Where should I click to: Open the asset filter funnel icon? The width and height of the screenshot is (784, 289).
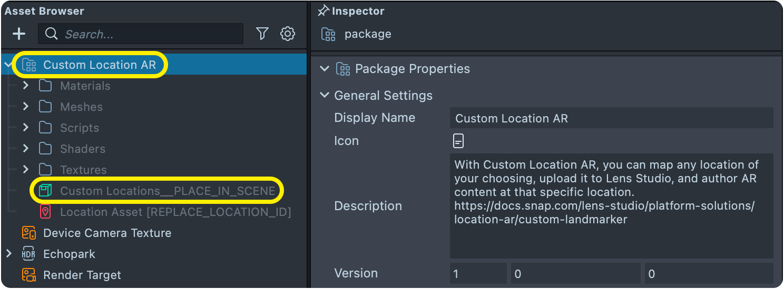point(262,34)
